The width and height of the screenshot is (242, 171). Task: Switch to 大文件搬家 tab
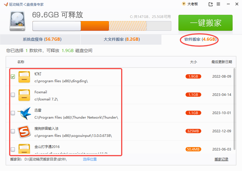tap(121, 39)
